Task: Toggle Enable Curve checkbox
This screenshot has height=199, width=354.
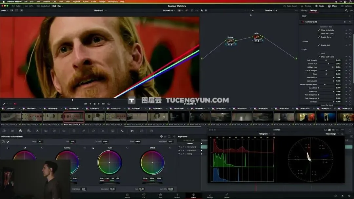Action: click(x=319, y=37)
